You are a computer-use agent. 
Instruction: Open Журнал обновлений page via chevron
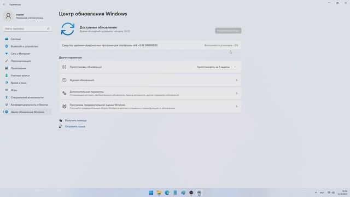237,80
